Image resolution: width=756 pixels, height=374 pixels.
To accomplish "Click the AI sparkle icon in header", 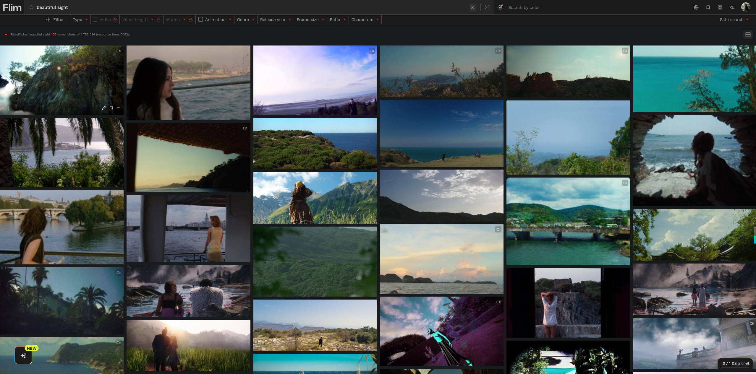I will (732, 7).
